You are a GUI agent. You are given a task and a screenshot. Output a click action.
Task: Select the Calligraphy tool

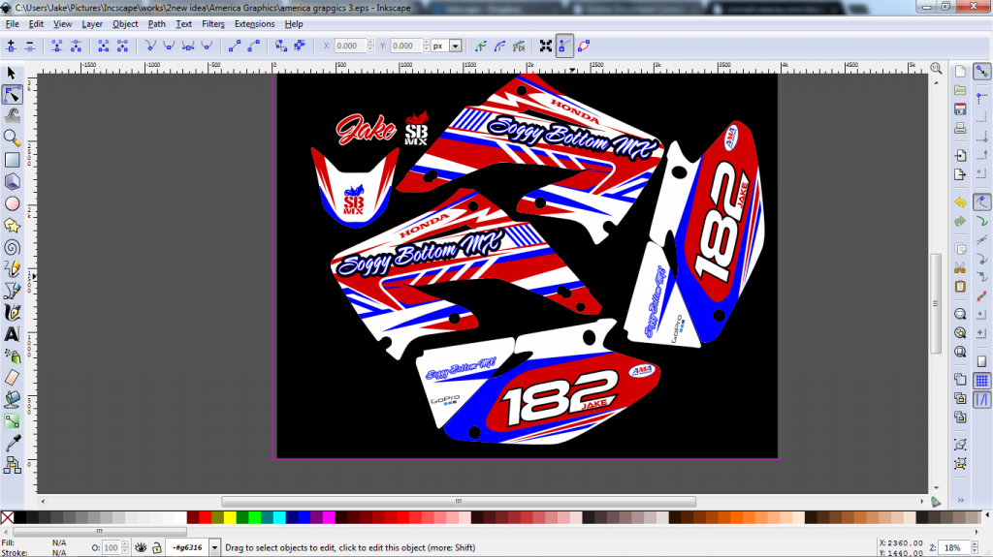(12, 313)
